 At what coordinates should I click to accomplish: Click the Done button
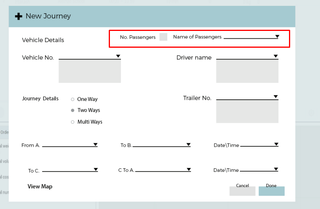[271, 191]
